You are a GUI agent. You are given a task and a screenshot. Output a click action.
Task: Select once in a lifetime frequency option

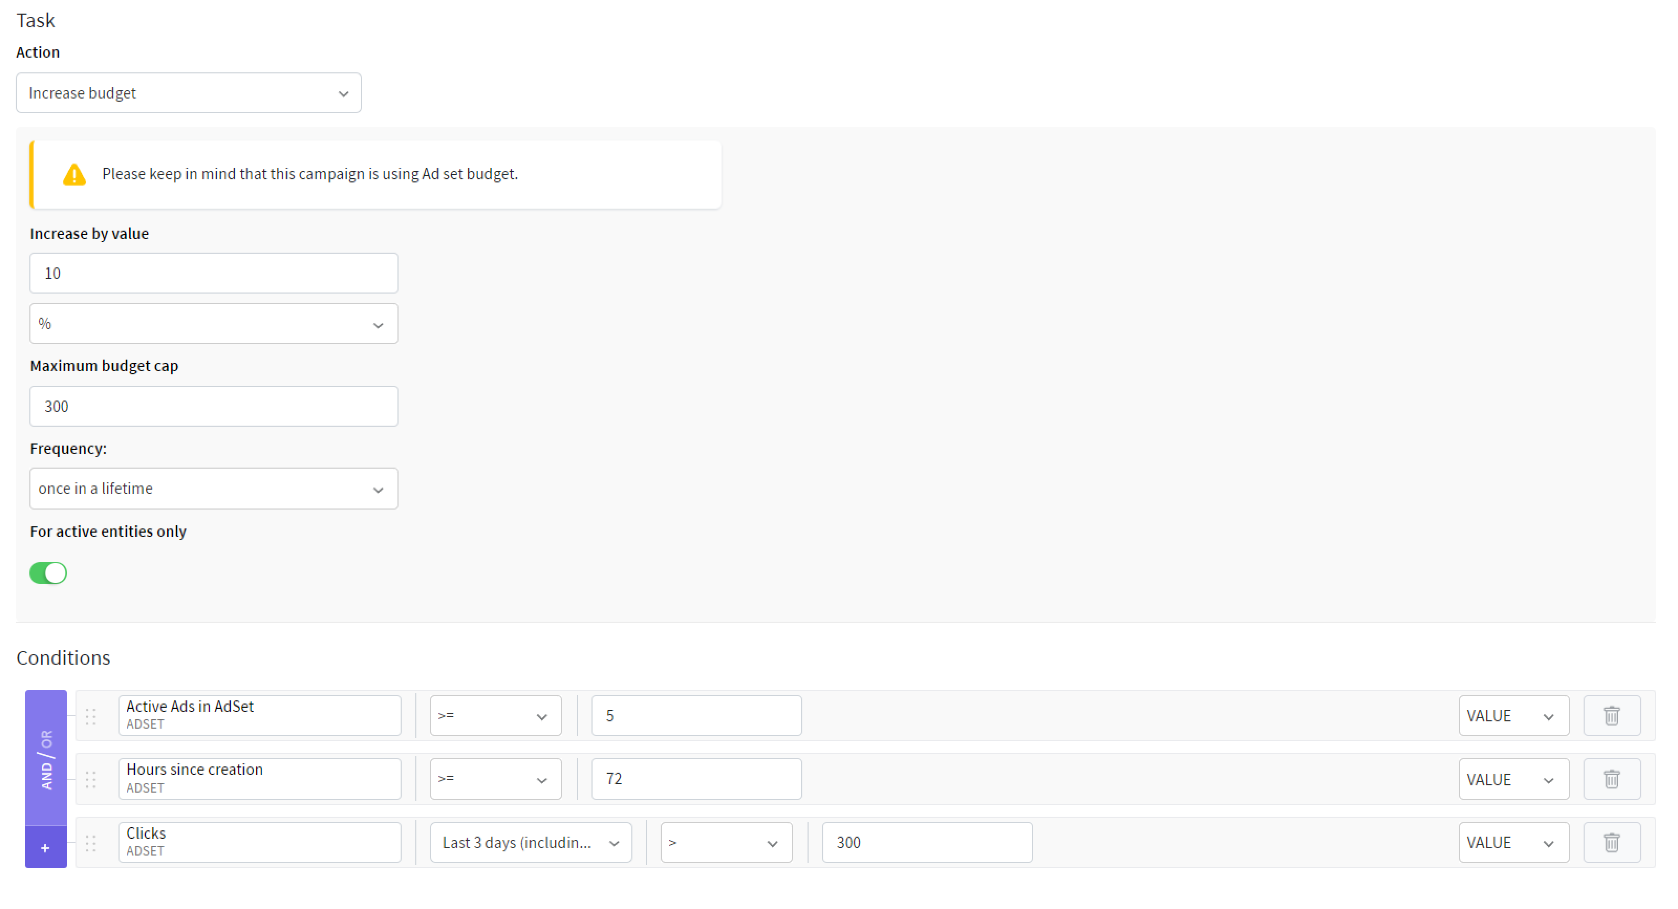213,488
